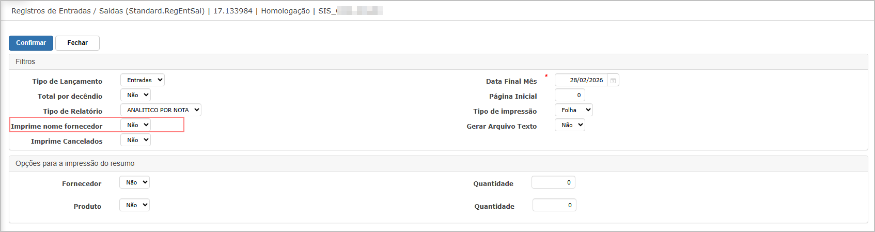The width and height of the screenshot is (875, 232).
Task: Open the calendar picker for Data Final Mês
Action: pyautogui.click(x=613, y=80)
